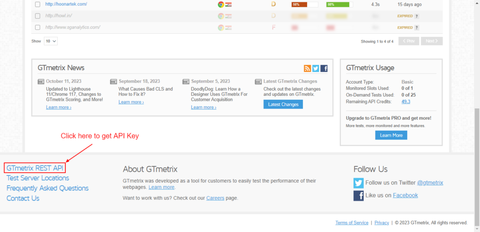Viewport: 480px width, 232px height.
Task: Go to previous page with Prev button
Action: [409, 41]
